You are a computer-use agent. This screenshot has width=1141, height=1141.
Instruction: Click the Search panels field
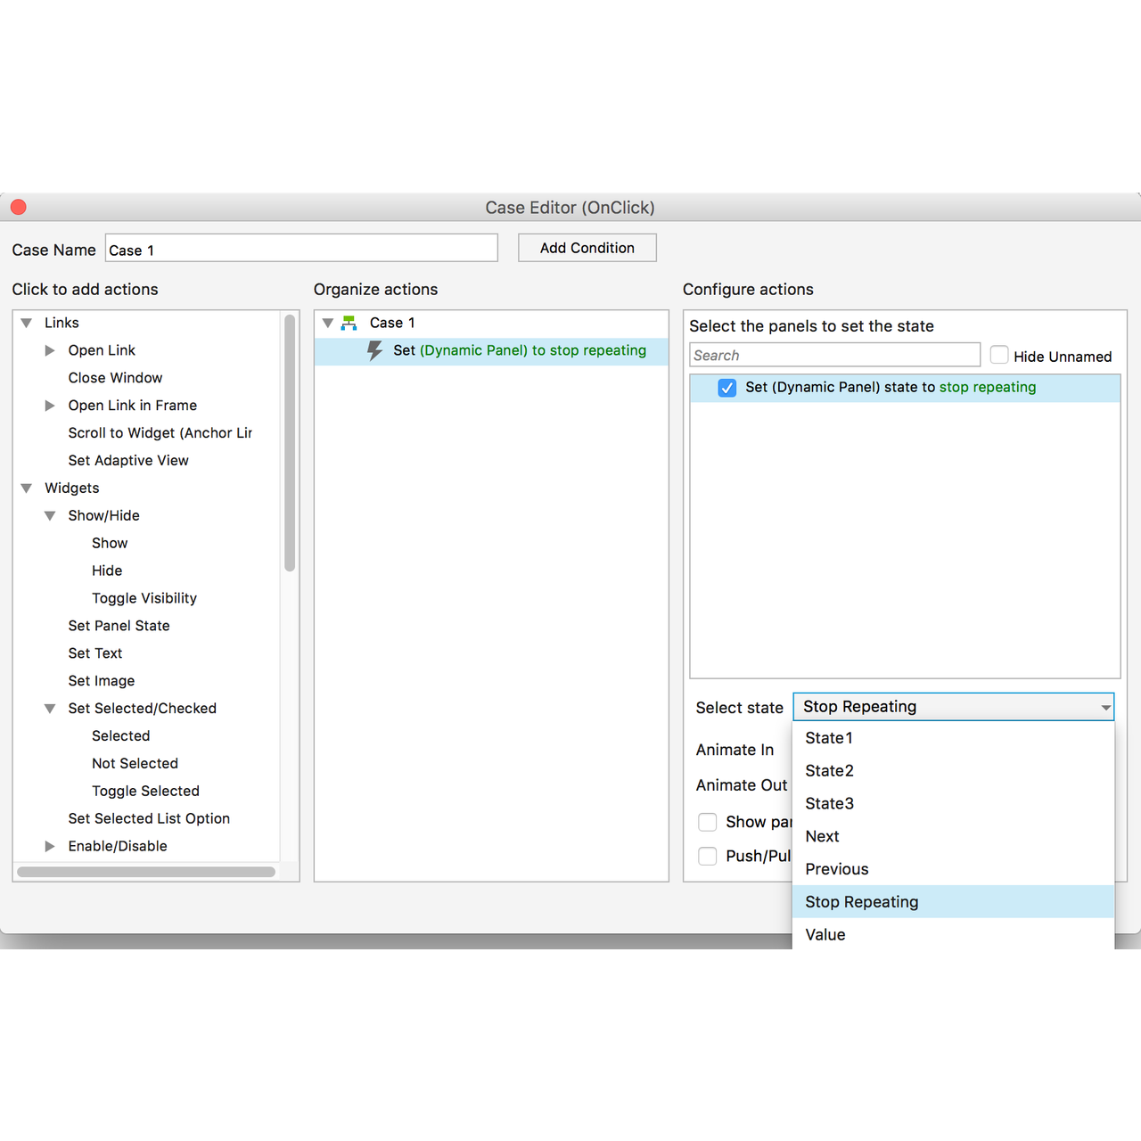coord(834,354)
